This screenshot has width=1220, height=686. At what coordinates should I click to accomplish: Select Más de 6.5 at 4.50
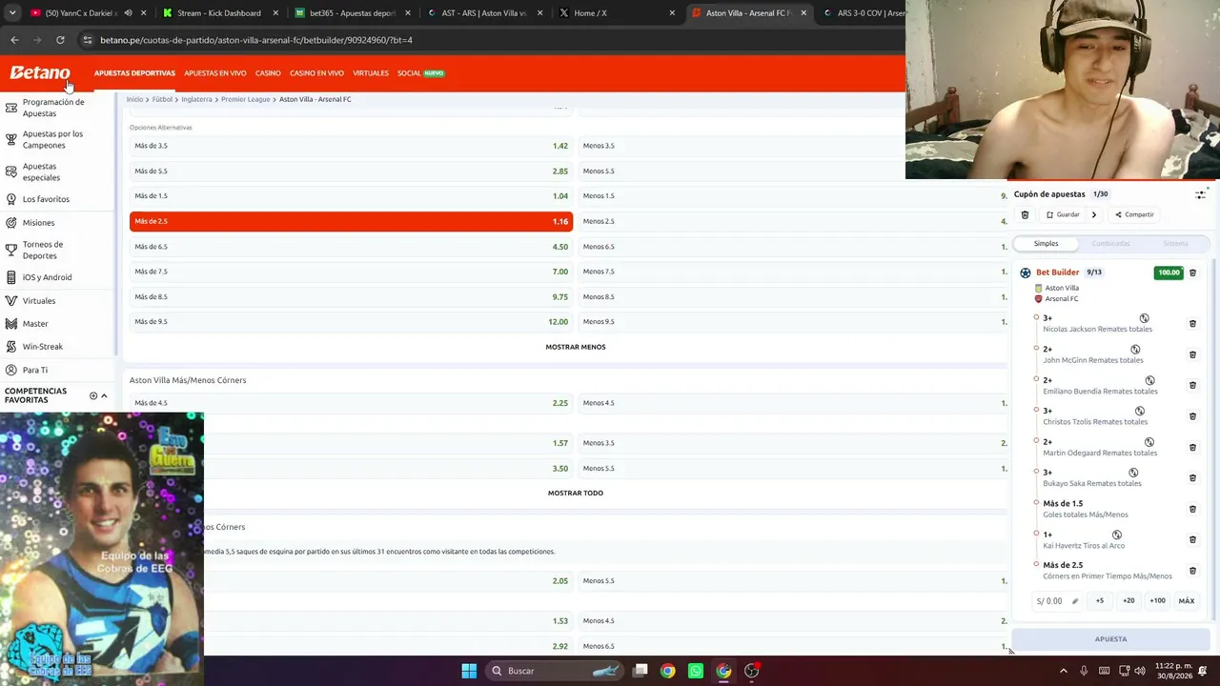(351, 247)
